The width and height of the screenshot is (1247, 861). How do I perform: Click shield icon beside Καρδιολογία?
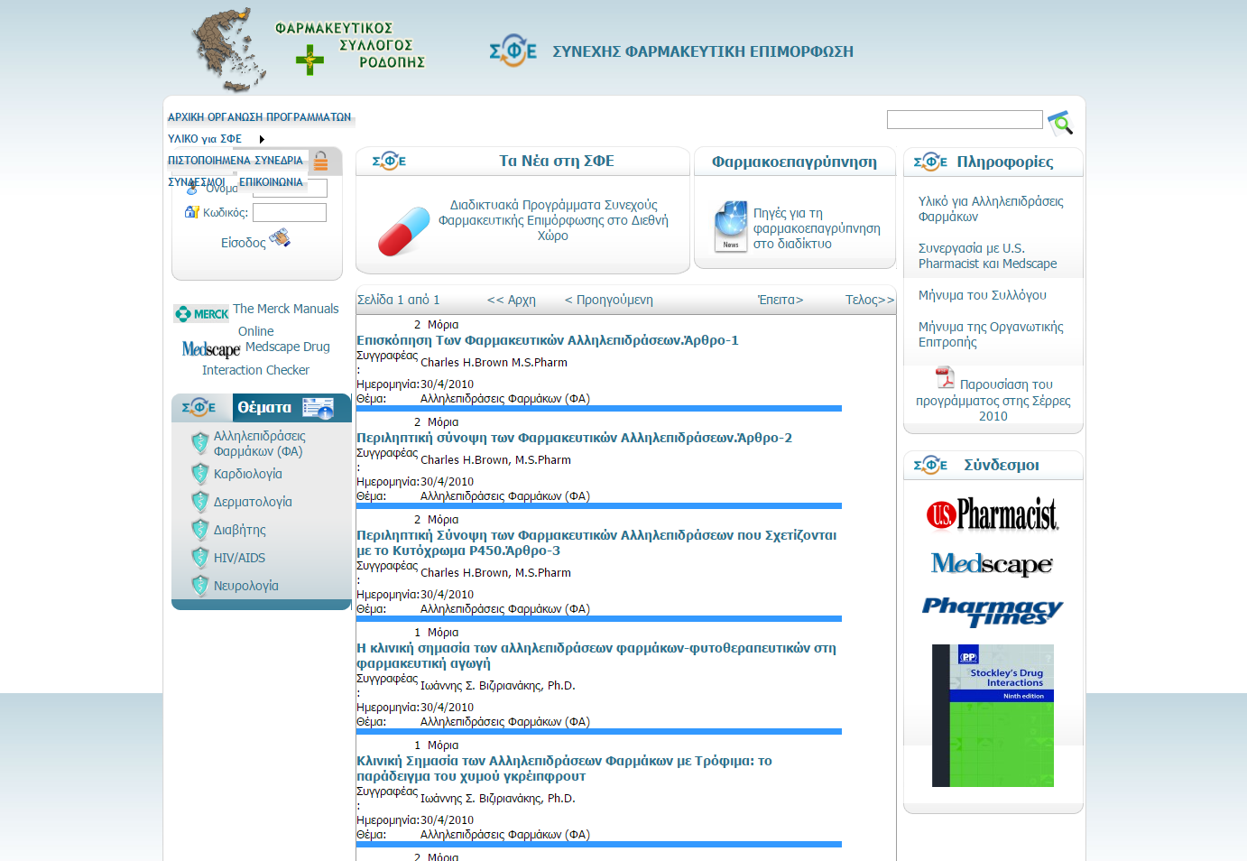click(200, 474)
